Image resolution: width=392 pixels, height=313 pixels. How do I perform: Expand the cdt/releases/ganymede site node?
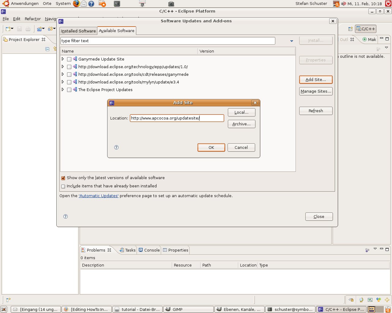click(63, 74)
